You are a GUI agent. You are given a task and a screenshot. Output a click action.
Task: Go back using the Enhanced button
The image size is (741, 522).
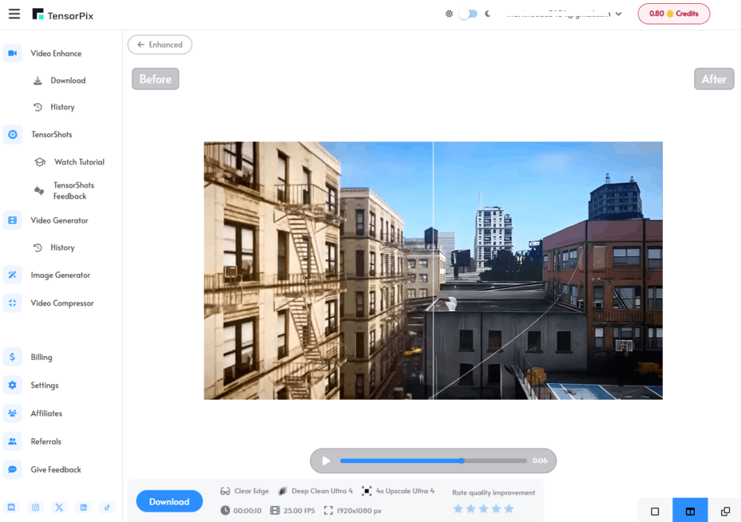pos(160,45)
